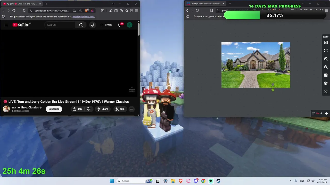Open the video's more actions ellipsis
330x185 pixels.
pyautogui.click(x=131, y=109)
